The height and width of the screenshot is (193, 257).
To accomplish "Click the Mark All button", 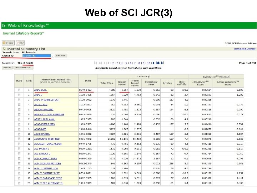I will 7,68.
